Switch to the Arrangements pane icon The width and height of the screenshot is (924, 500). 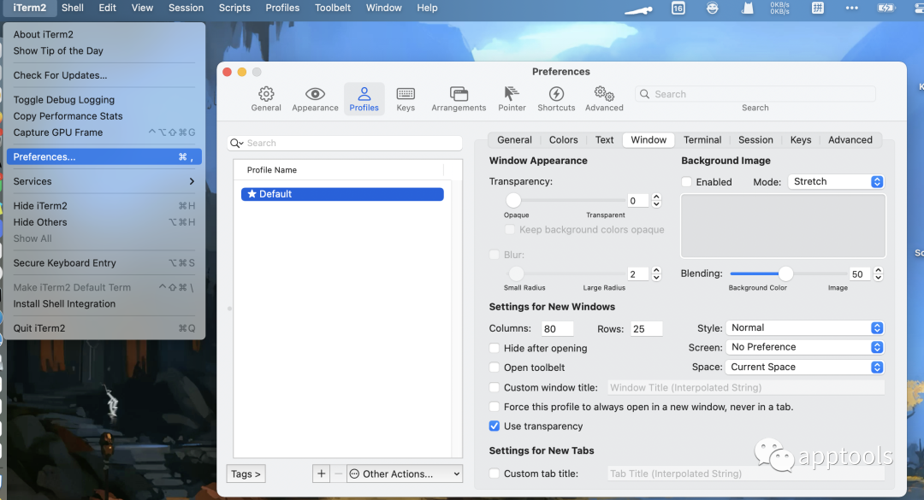click(459, 95)
